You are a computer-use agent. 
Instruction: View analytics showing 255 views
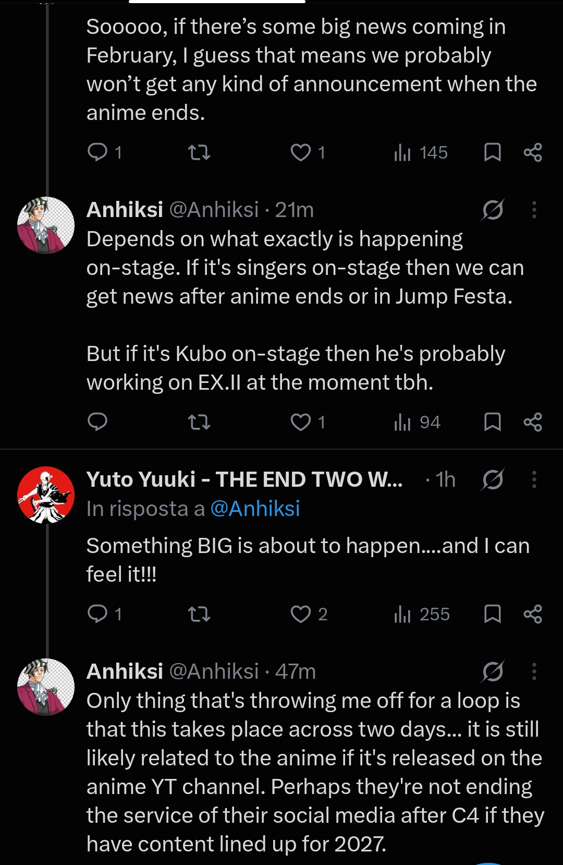coord(422,614)
